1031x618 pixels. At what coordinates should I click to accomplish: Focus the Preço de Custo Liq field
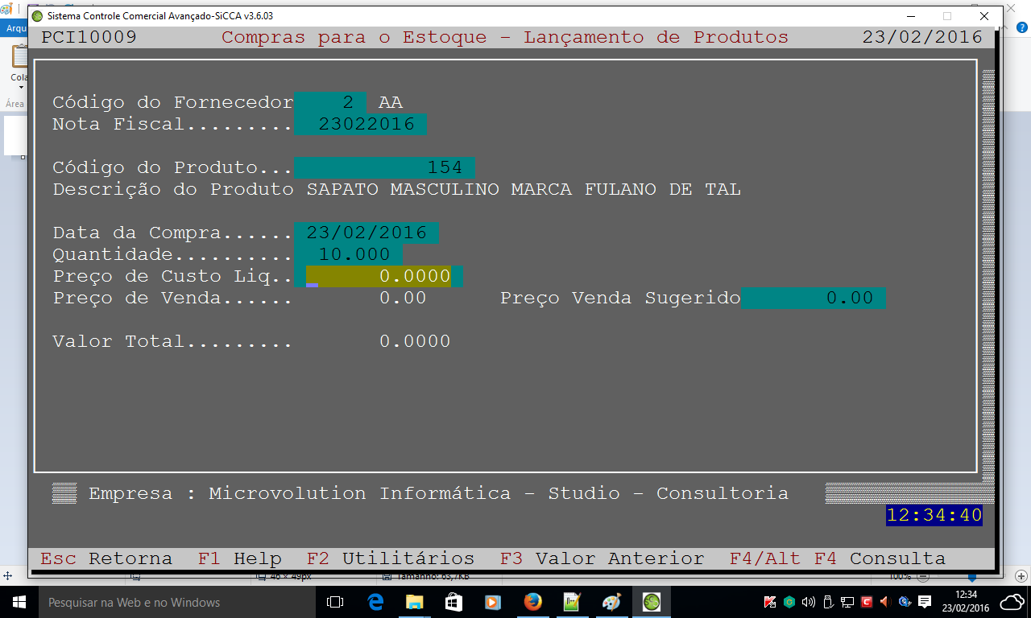(x=379, y=276)
